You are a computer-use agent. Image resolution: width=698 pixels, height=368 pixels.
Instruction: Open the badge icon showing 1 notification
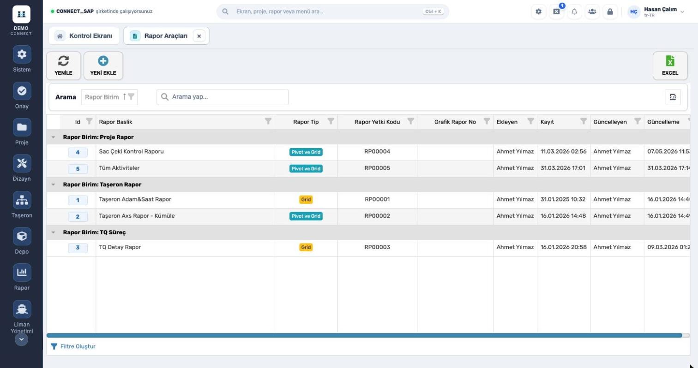556,12
